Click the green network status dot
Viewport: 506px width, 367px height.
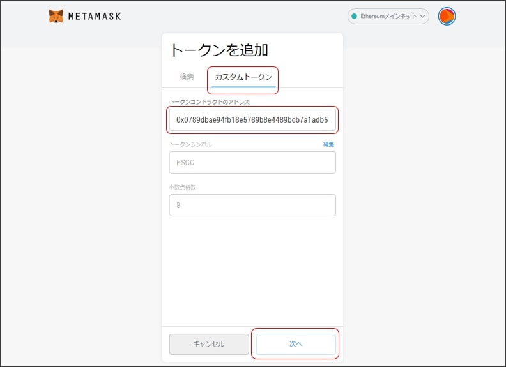tap(355, 16)
